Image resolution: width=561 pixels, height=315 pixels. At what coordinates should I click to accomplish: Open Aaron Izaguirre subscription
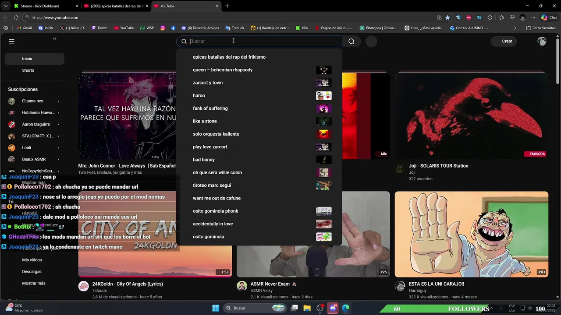(35, 124)
